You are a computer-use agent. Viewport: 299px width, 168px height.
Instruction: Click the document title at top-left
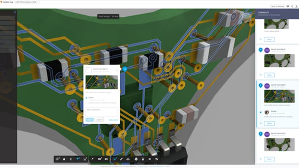[x=8, y=2]
